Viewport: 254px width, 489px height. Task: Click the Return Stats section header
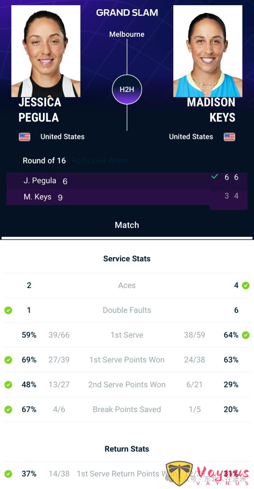pos(127,449)
